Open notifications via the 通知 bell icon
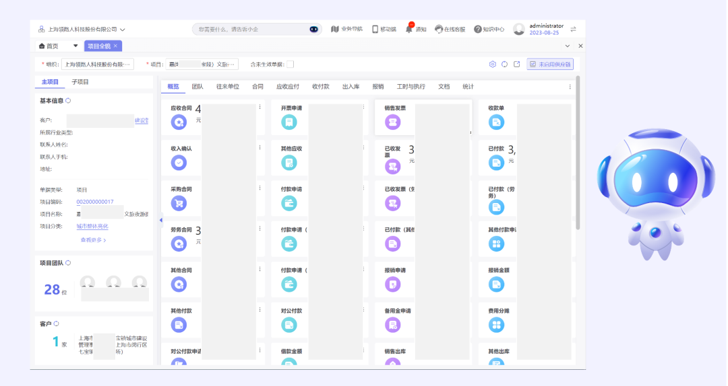728x386 pixels. pos(409,29)
